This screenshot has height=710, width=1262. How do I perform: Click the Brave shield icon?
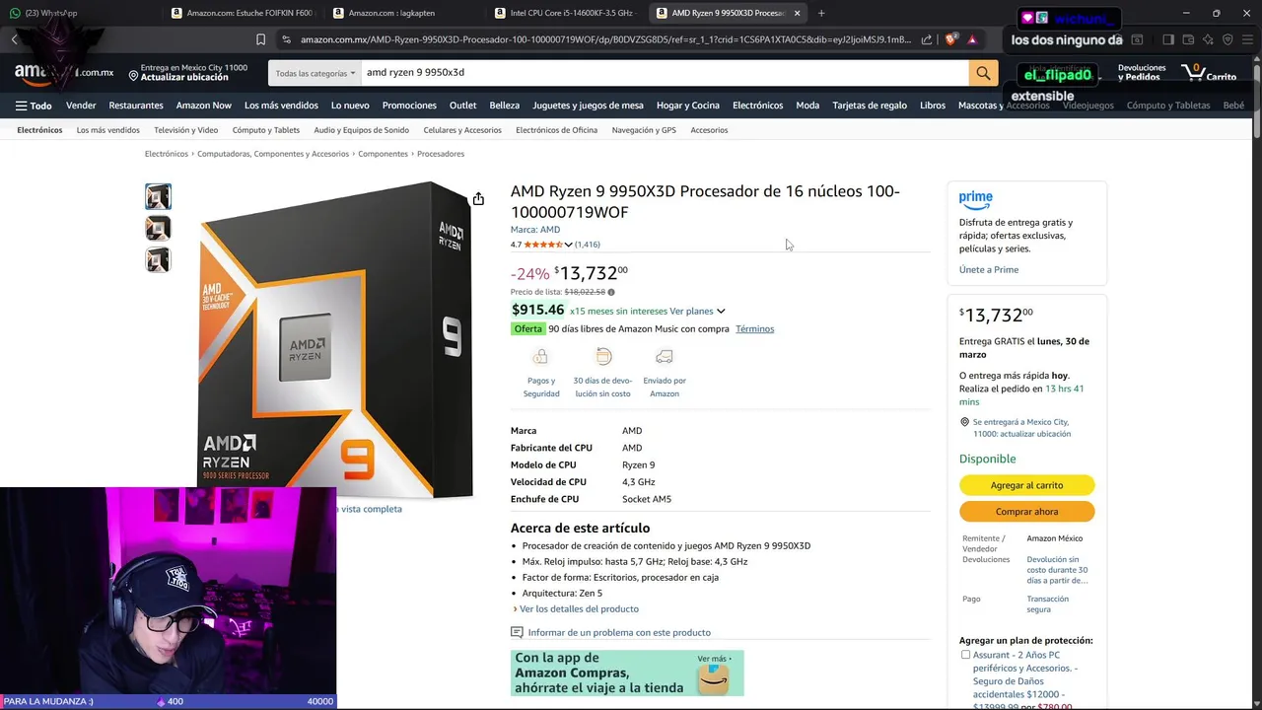coord(950,39)
